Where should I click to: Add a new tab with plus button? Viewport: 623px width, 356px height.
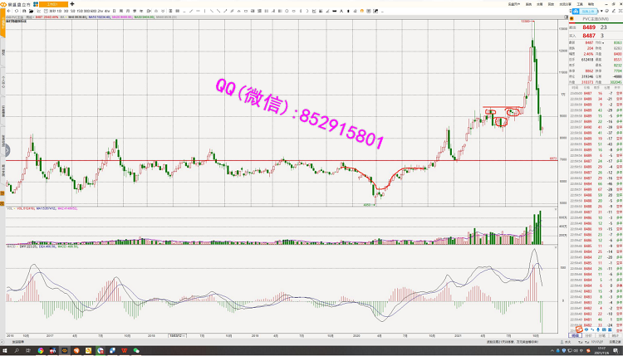pyautogui.click(x=71, y=4)
